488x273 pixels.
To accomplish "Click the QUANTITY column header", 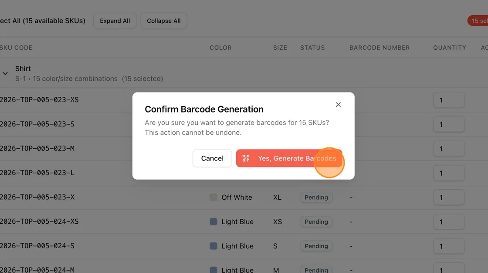I will pos(450,48).
